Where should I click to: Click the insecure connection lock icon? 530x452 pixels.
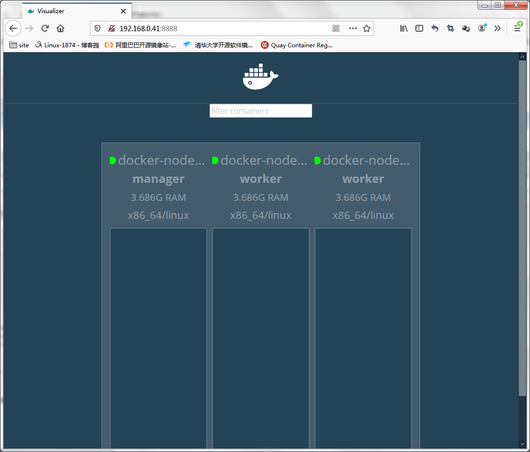coord(112,28)
